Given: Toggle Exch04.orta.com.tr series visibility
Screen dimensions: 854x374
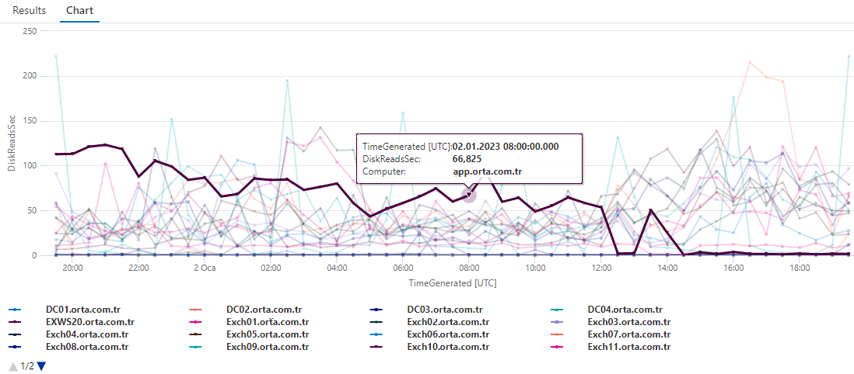Looking at the screenshot, I should coord(87,334).
